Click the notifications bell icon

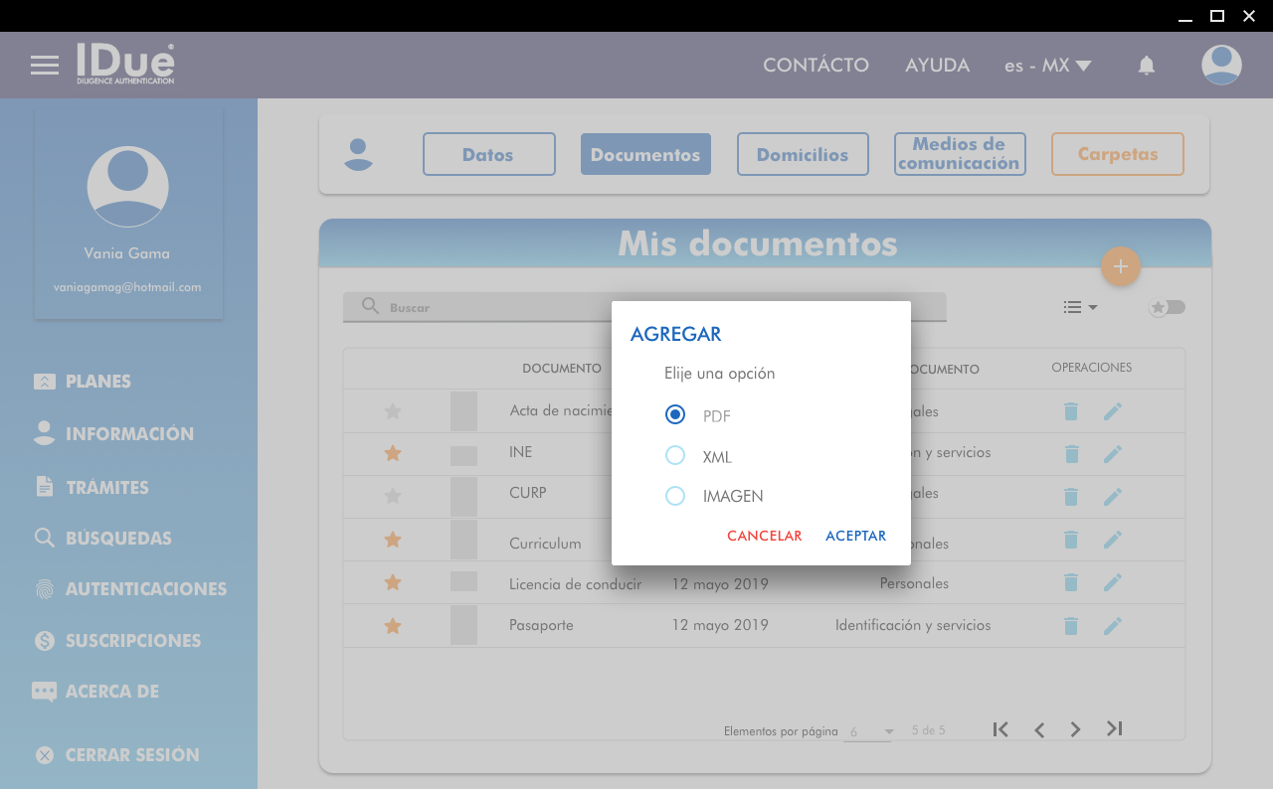pos(1146,66)
